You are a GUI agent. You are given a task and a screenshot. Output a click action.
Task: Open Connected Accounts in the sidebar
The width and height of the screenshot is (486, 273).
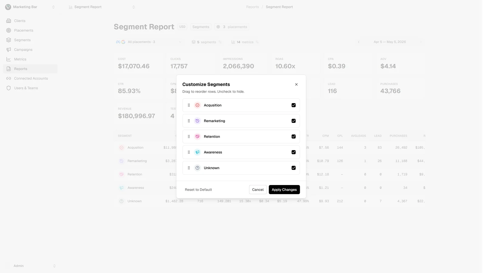tap(30, 78)
